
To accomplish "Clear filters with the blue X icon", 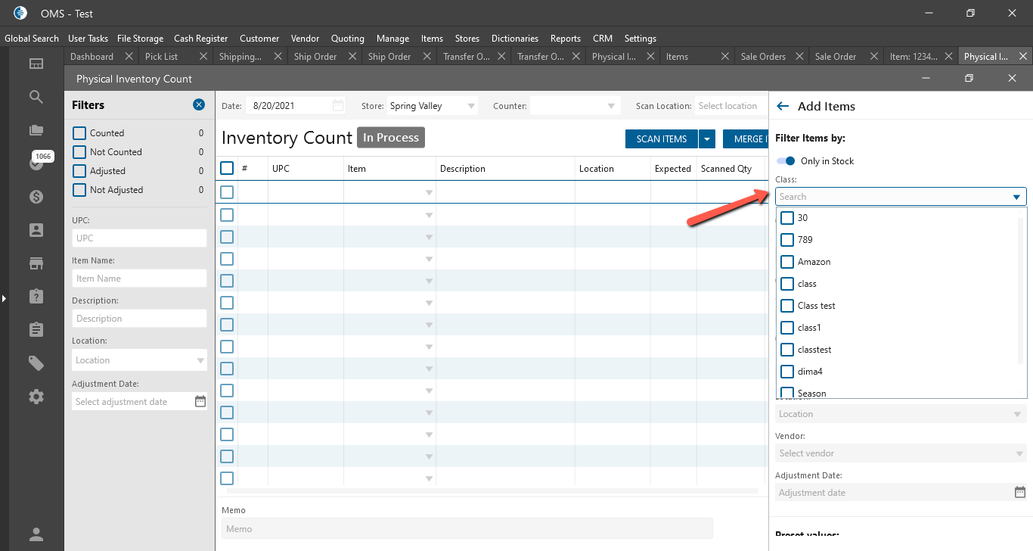I will click(199, 104).
